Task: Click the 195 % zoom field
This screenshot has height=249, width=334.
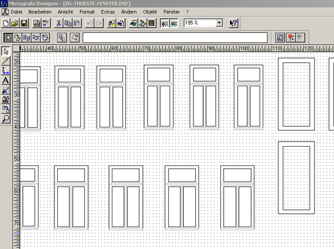Action: 200,23
